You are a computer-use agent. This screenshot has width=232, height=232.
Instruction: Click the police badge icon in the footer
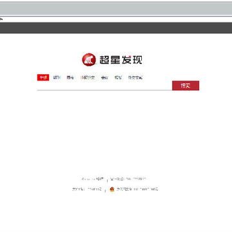pyautogui.click(x=112, y=189)
